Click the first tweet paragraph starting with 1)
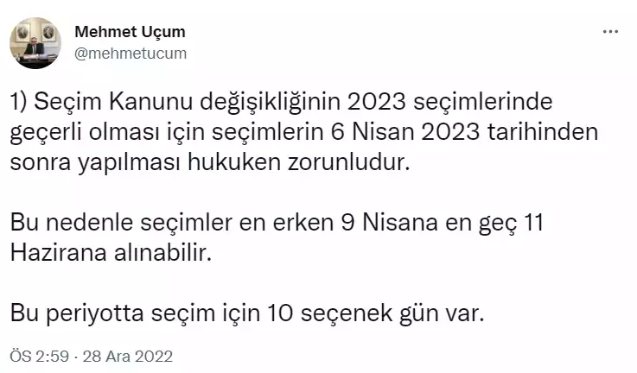This screenshot has width=637, height=373. (x=304, y=131)
